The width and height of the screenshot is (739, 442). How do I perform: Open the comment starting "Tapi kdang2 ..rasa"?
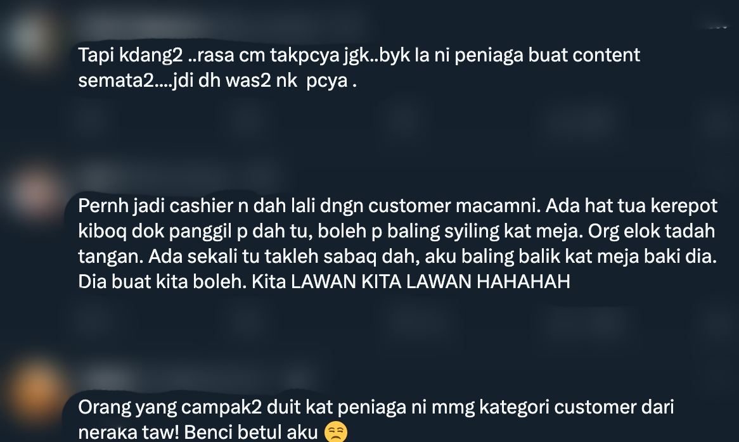coord(359,67)
